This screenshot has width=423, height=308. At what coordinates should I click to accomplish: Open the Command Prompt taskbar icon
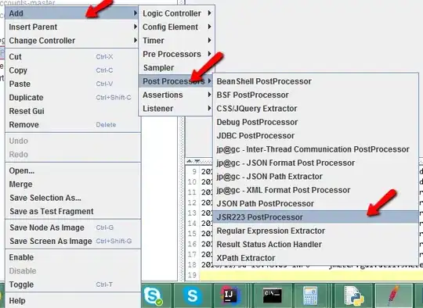(273, 295)
